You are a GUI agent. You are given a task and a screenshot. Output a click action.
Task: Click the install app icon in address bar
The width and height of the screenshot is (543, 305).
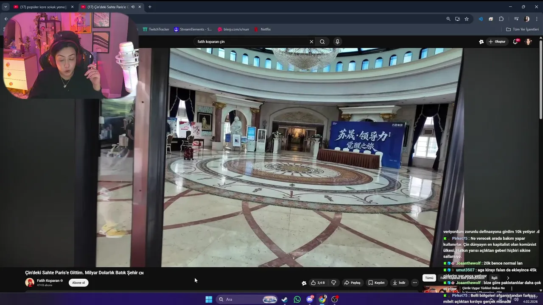click(457, 19)
